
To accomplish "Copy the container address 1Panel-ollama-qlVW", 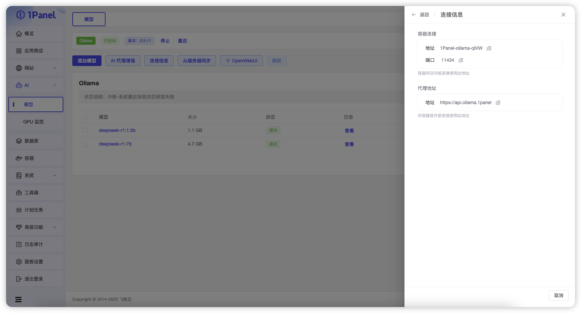I will (x=489, y=48).
